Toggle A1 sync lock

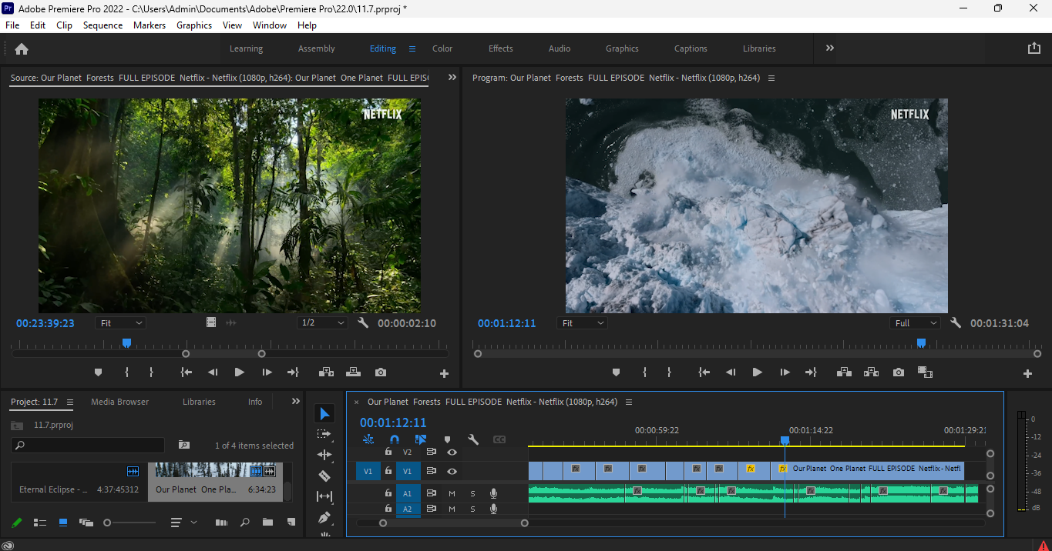click(x=432, y=493)
